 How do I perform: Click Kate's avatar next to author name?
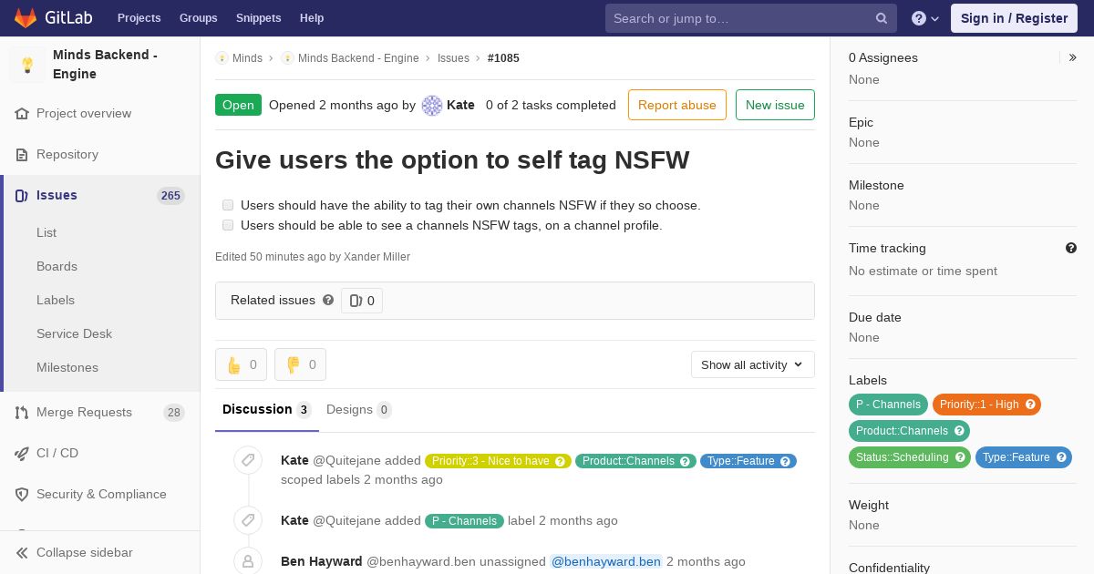tap(432, 105)
